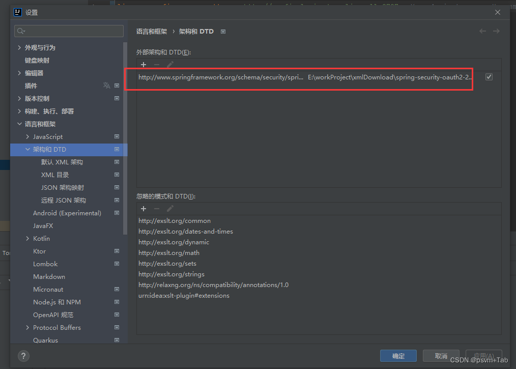
Task: Edit ignored schema using the pencil icon
Action: tap(170, 208)
